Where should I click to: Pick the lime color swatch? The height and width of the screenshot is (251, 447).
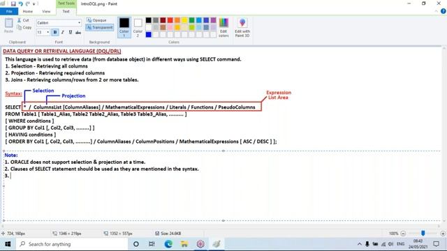click(191, 27)
